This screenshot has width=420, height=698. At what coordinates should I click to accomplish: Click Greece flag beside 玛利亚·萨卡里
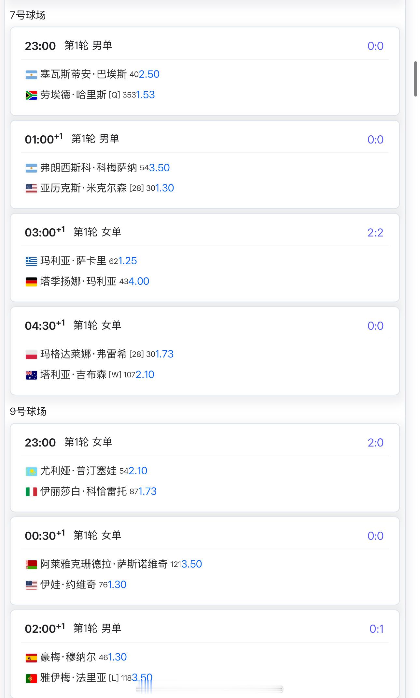coord(31,261)
